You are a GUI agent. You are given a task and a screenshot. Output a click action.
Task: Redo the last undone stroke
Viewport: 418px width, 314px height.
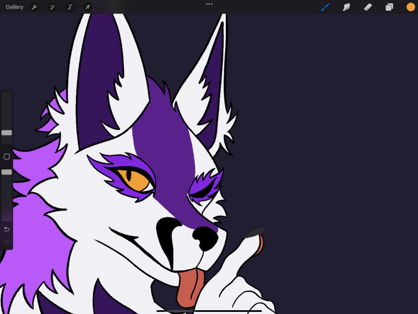[x=7, y=242]
